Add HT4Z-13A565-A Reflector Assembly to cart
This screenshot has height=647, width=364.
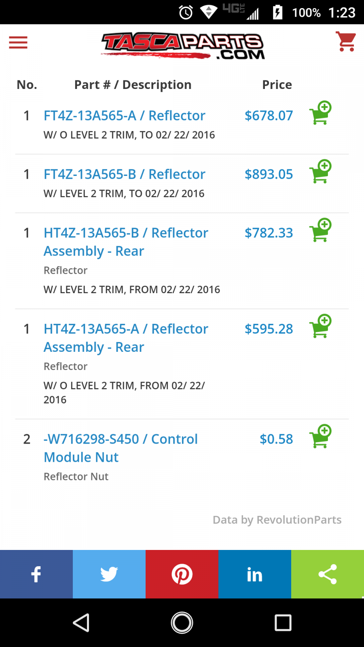click(x=320, y=326)
